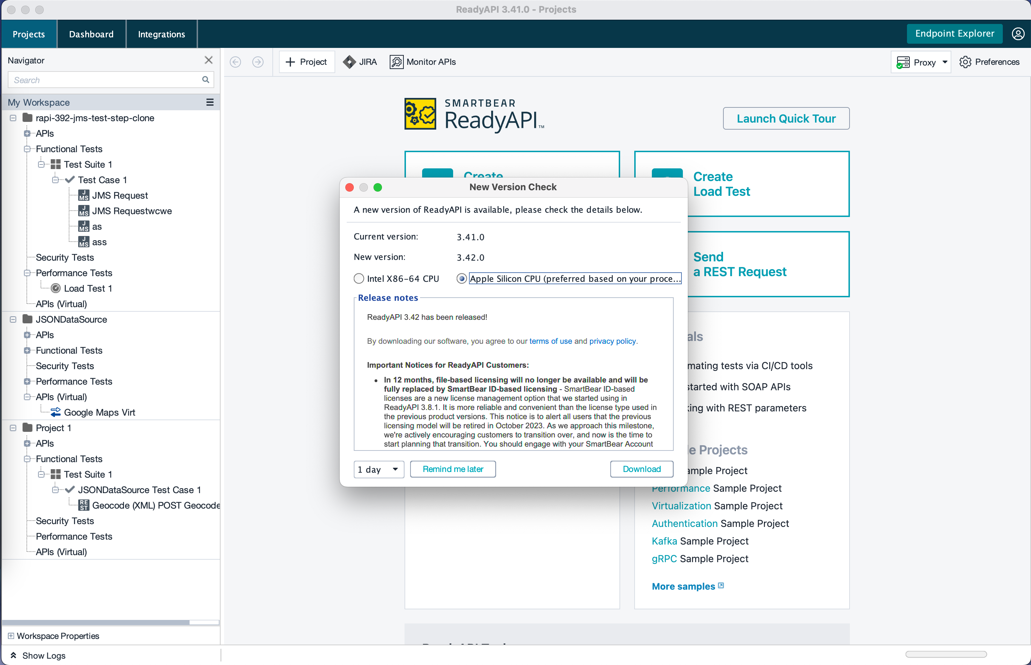This screenshot has width=1031, height=665.
Task: Switch to the Dashboard tab
Action: click(91, 34)
